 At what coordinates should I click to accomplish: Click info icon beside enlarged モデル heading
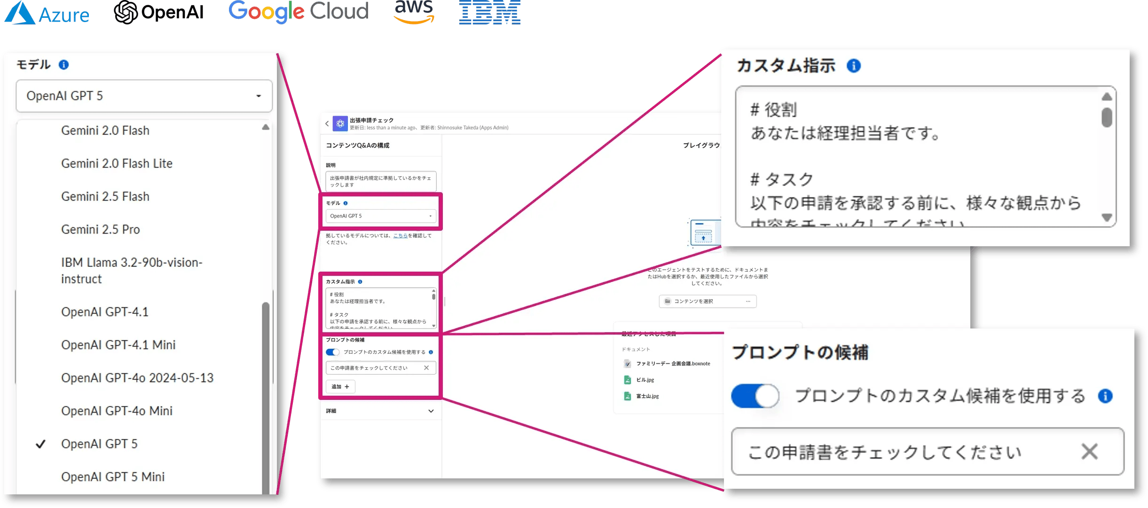click(x=63, y=65)
